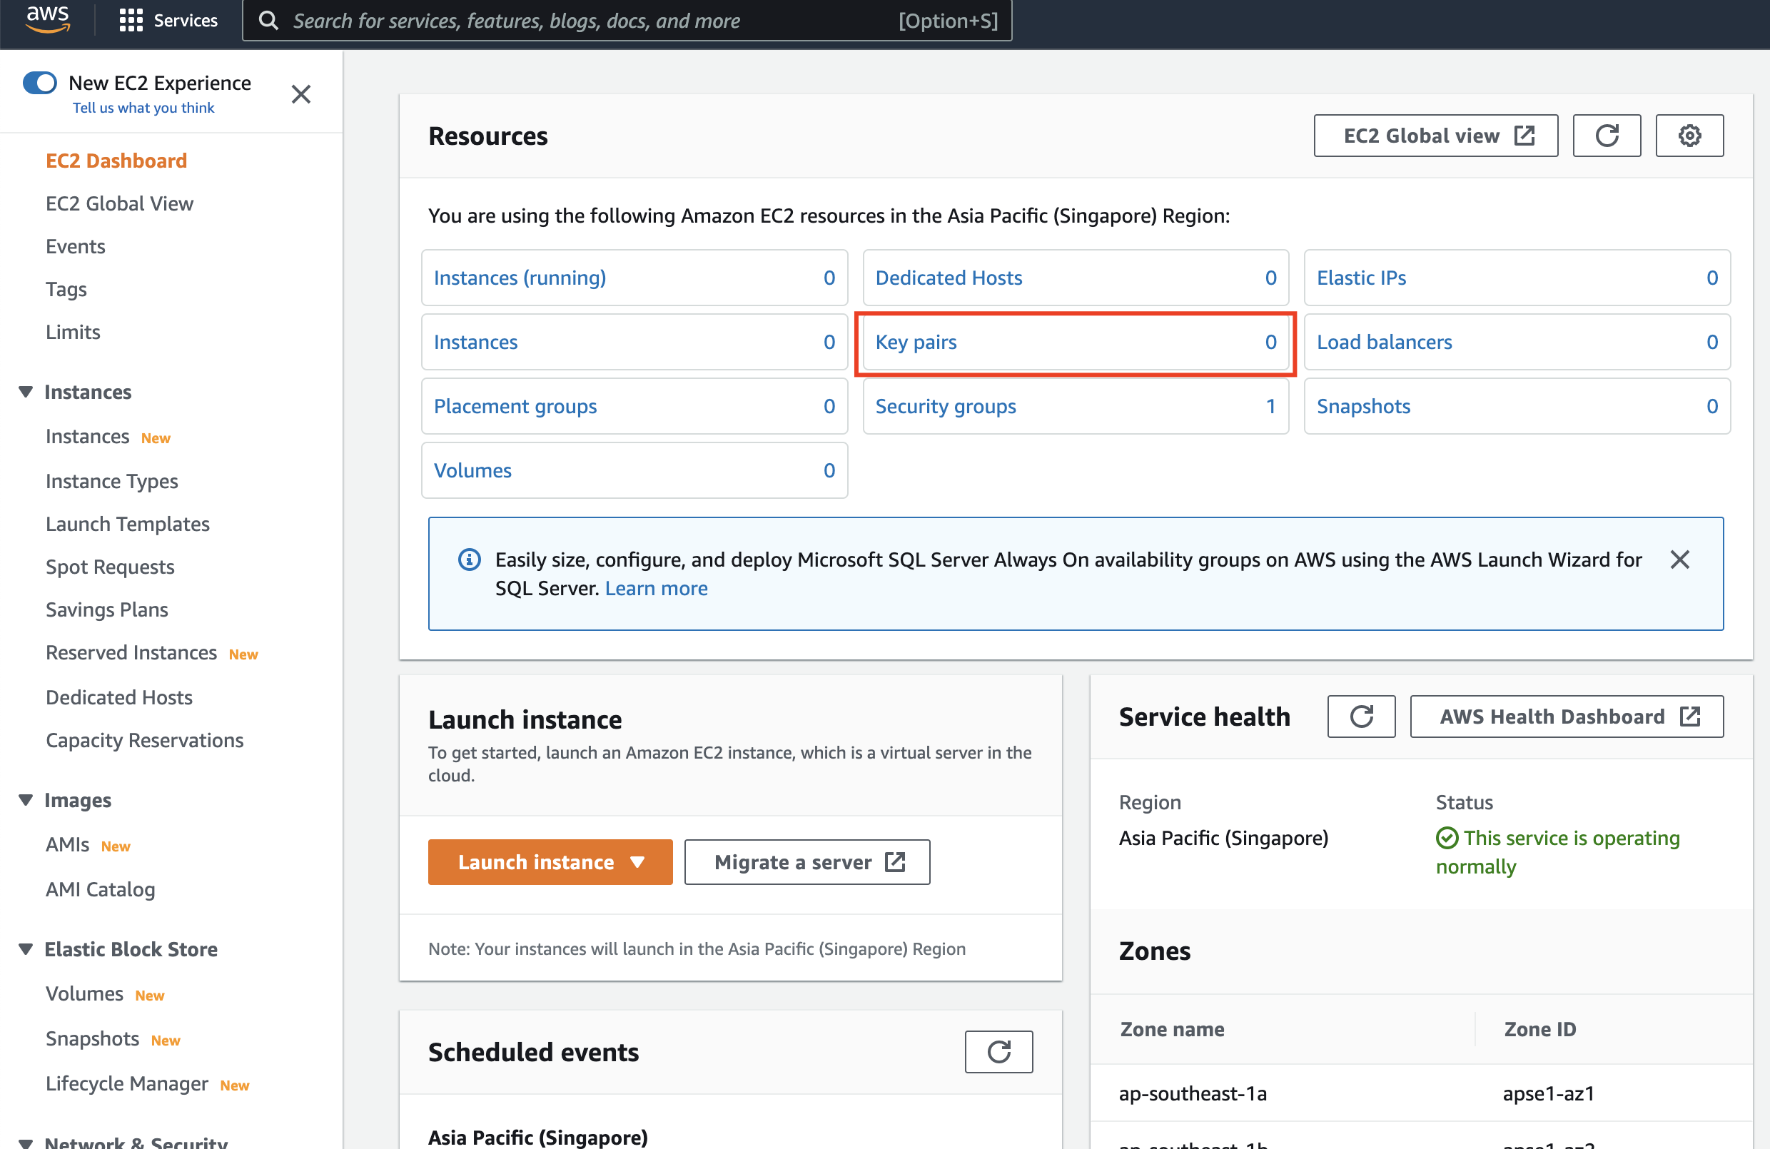Open the Launch instance dropdown arrow
The height and width of the screenshot is (1149, 1770).
pyautogui.click(x=637, y=862)
